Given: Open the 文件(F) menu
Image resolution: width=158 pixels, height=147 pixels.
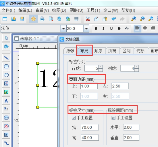Looking at the screenshot, I should coord(8,10).
